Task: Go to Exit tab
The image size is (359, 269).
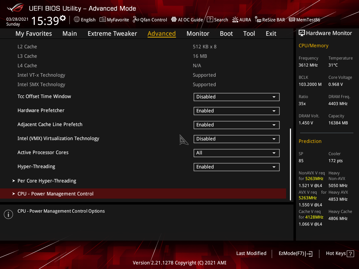Action: point(271,34)
